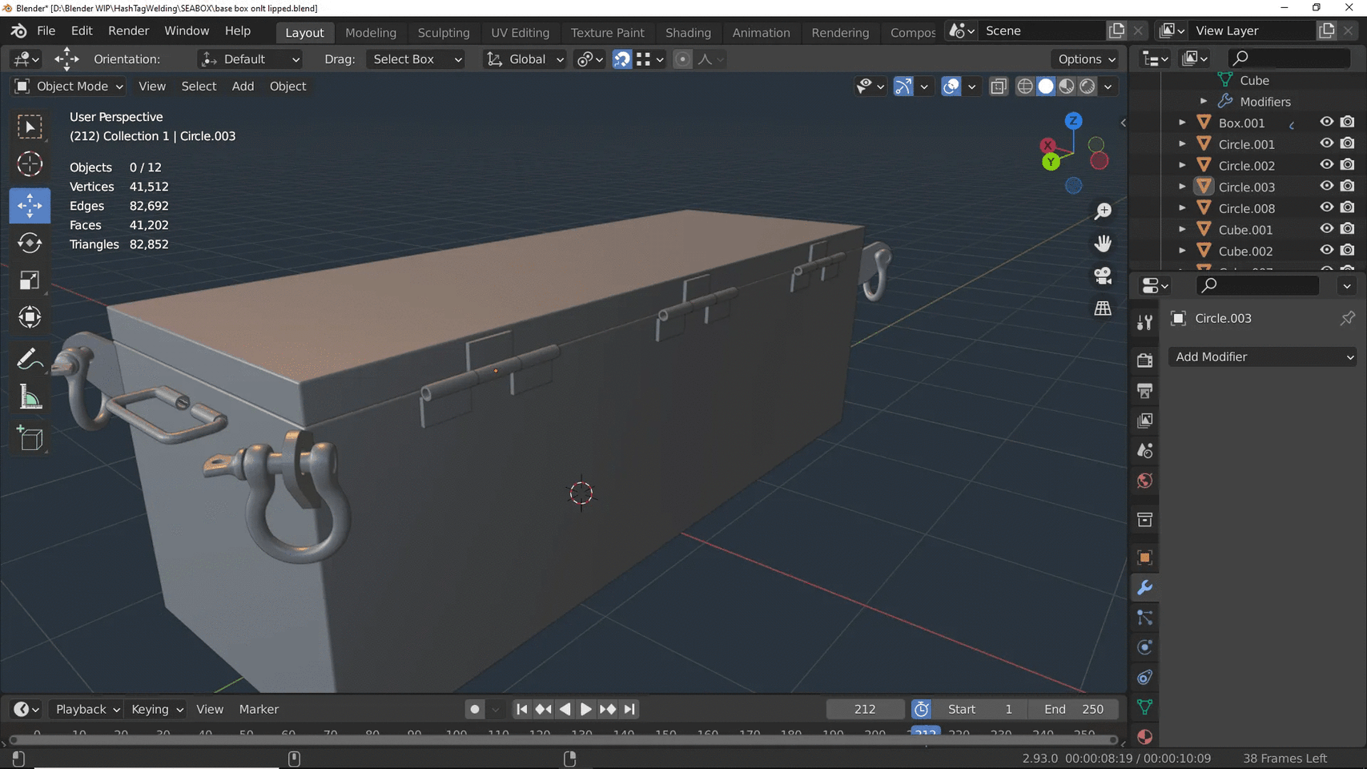Screen dimensions: 1367x769
Task: Open the Add Modifier dropdown
Action: [1263, 357]
